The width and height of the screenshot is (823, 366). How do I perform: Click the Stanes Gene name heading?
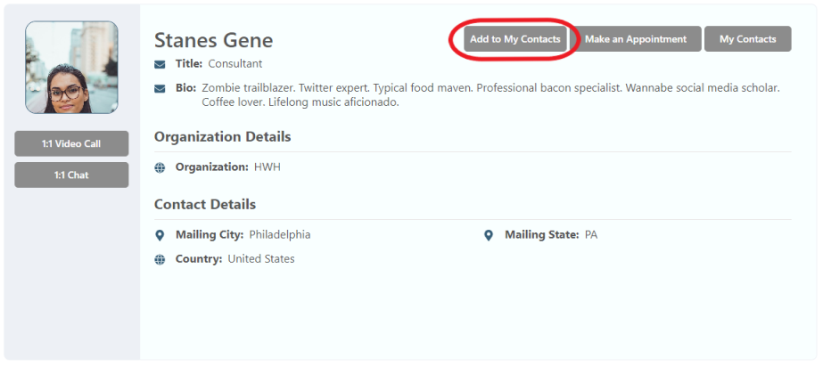pyautogui.click(x=214, y=40)
